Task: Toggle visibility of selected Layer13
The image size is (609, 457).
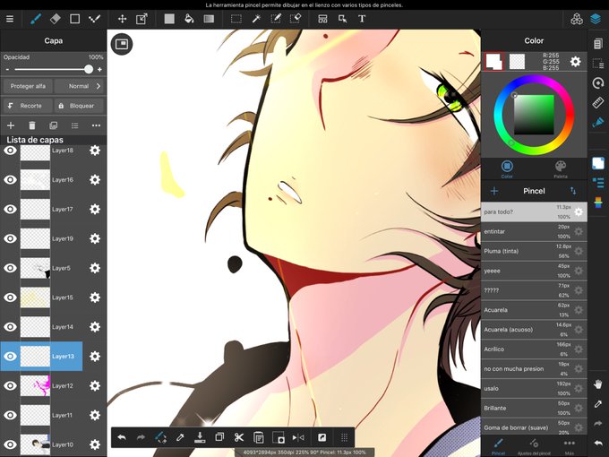Action: (x=11, y=357)
